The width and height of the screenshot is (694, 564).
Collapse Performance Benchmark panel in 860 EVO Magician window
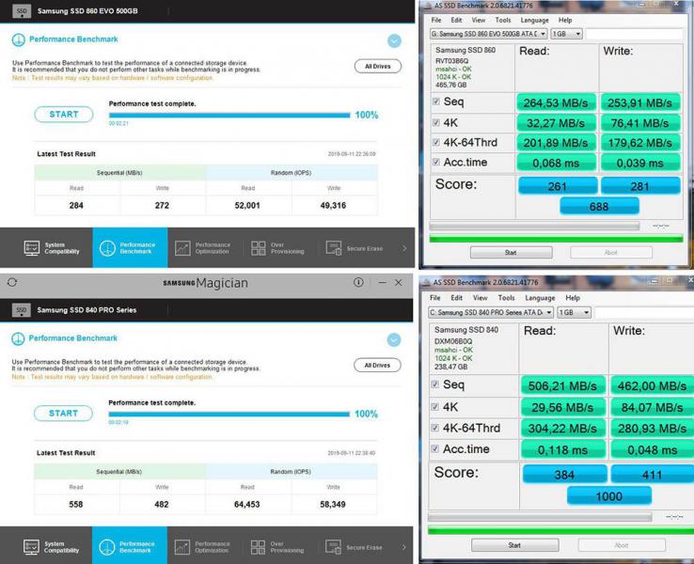click(x=394, y=41)
